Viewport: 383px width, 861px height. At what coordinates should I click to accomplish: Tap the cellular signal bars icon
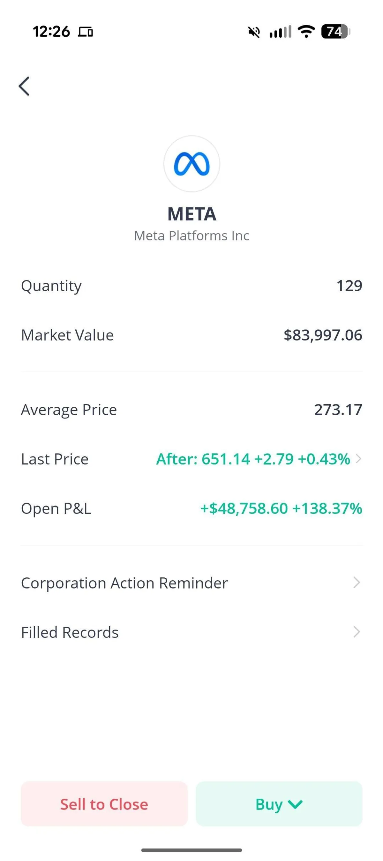[280, 32]
